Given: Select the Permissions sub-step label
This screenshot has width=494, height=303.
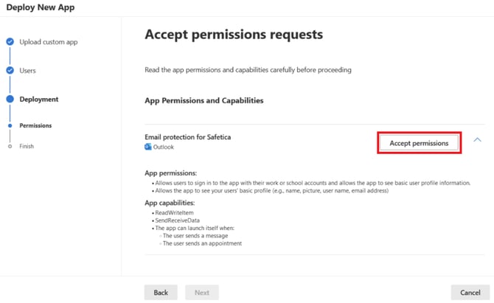Looking at the screenshot, I should (x=35, y=126).
